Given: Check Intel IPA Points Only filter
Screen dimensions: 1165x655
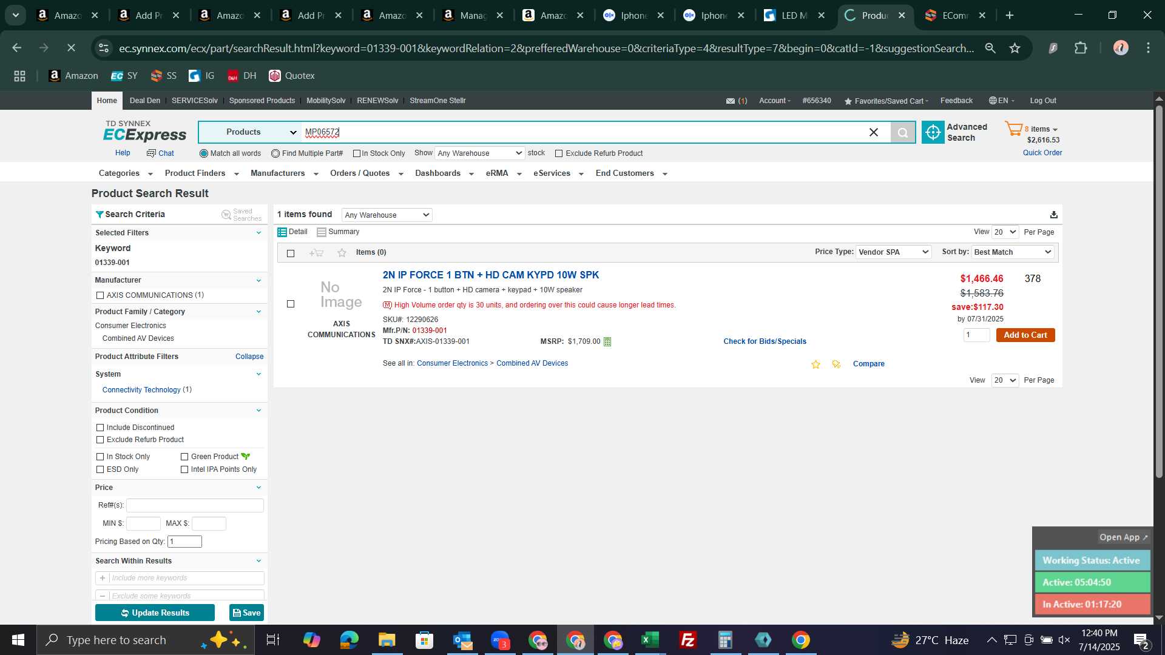Looking at the screenshot, I should click(184, 469).
